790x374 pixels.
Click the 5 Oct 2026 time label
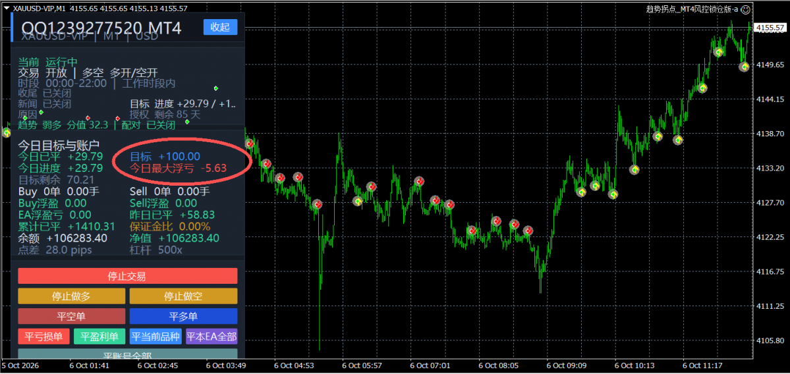(20, 365)
